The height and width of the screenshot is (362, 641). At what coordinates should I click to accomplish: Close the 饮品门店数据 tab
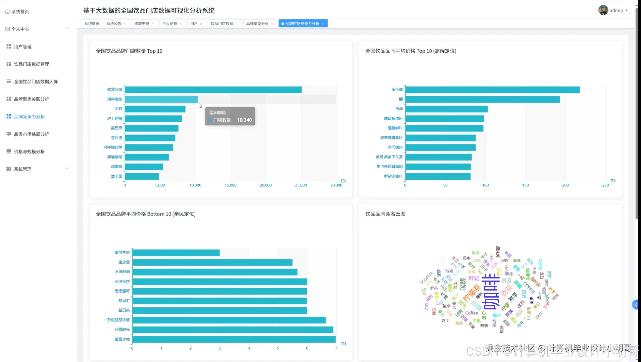coord(237,24)
